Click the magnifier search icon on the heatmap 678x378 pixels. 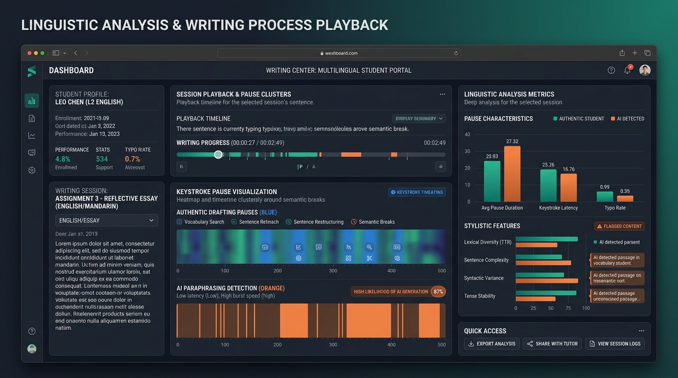point(370,247)
